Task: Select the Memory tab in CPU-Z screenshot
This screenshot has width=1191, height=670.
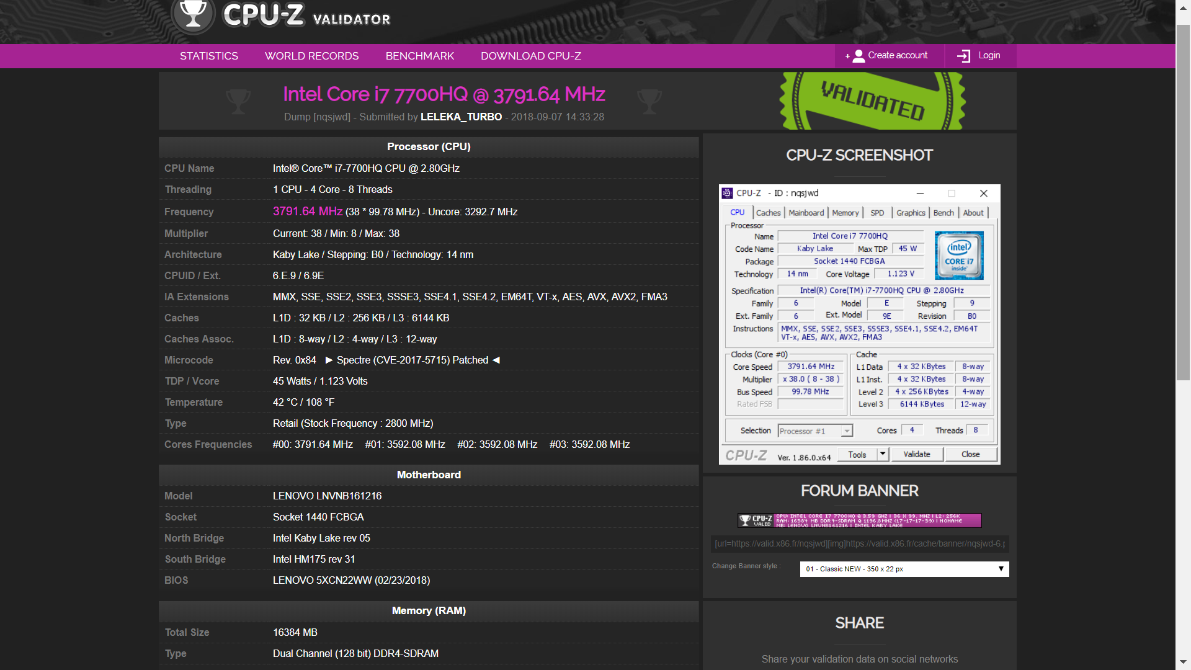Action: pos(845,213)
